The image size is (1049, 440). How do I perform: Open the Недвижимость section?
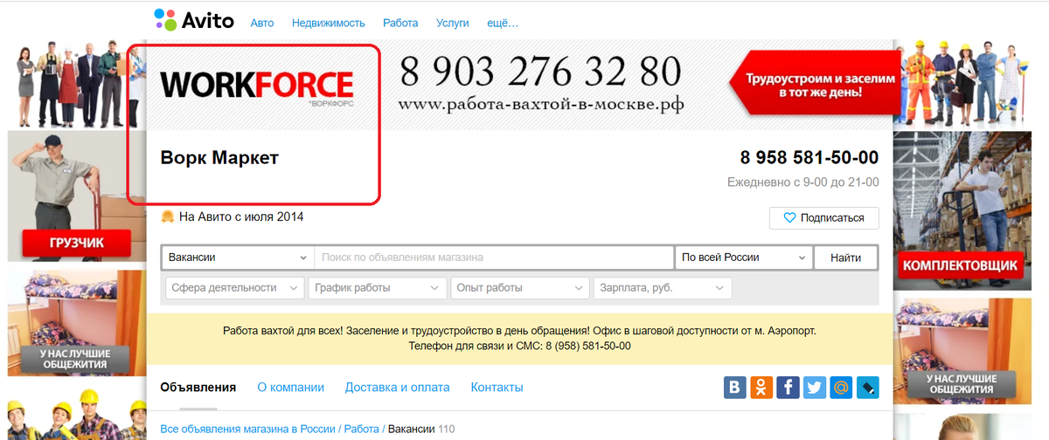[329, 24]
